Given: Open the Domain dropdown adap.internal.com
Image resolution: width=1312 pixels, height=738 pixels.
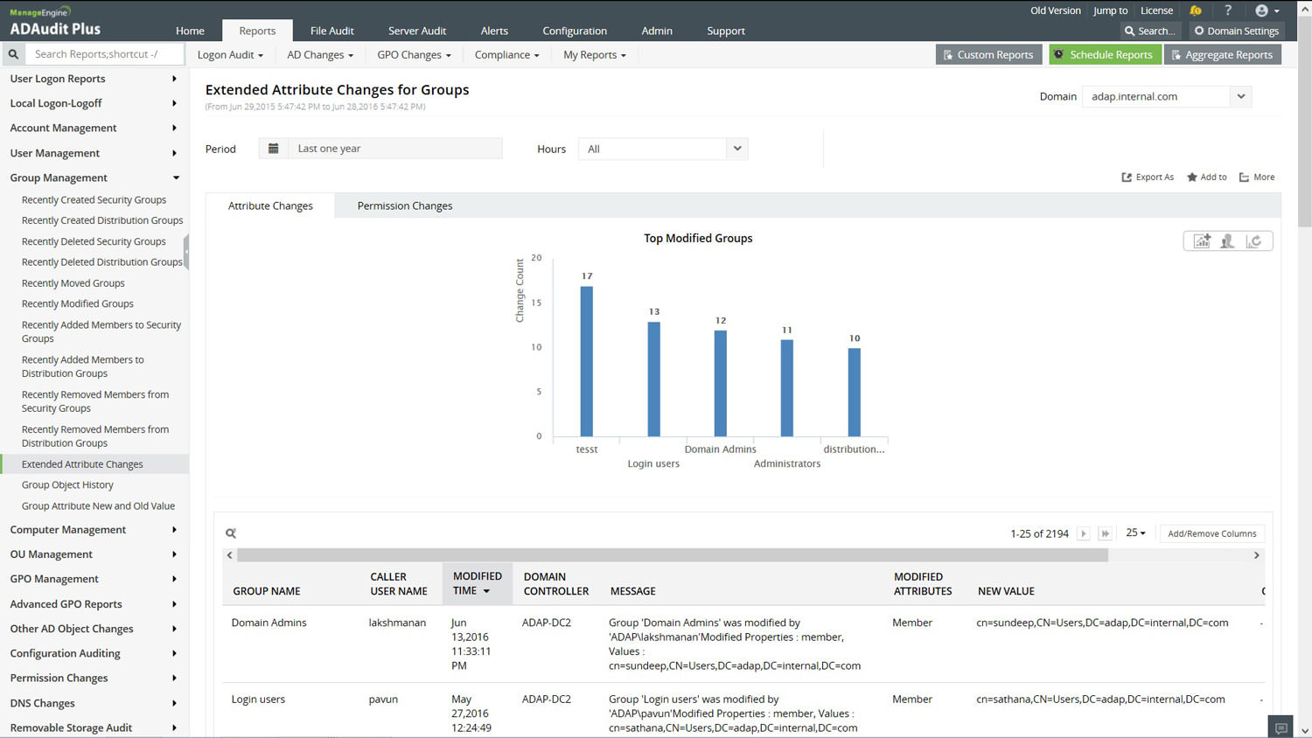Looking at the screenshot, I should click(1166, 96).
